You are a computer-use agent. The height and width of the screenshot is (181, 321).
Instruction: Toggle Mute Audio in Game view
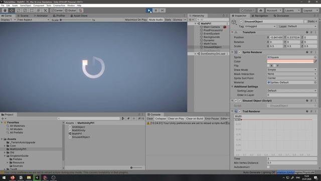pyautogui.click(x=156, y=20)
